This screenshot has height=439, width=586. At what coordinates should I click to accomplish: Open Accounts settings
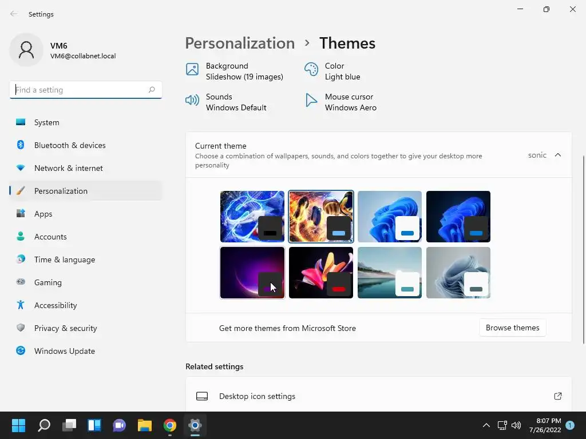pyautogui.click(x=86, y=237)
